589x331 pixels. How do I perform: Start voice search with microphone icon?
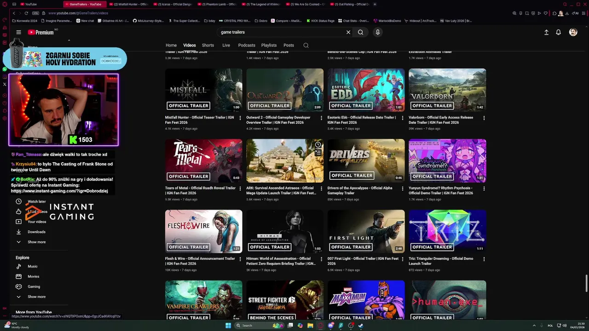pos(377,32)
